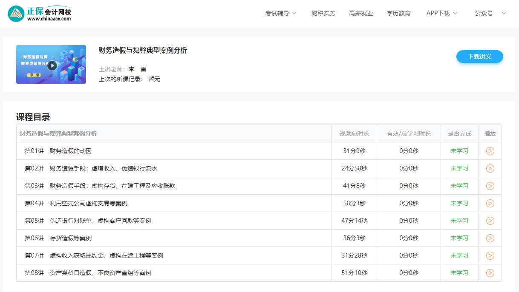
Task: Click the 正保会计网校 logo
Action: point(40,14)
